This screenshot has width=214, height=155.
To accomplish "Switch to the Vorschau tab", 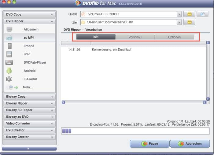I will point(135,37).
